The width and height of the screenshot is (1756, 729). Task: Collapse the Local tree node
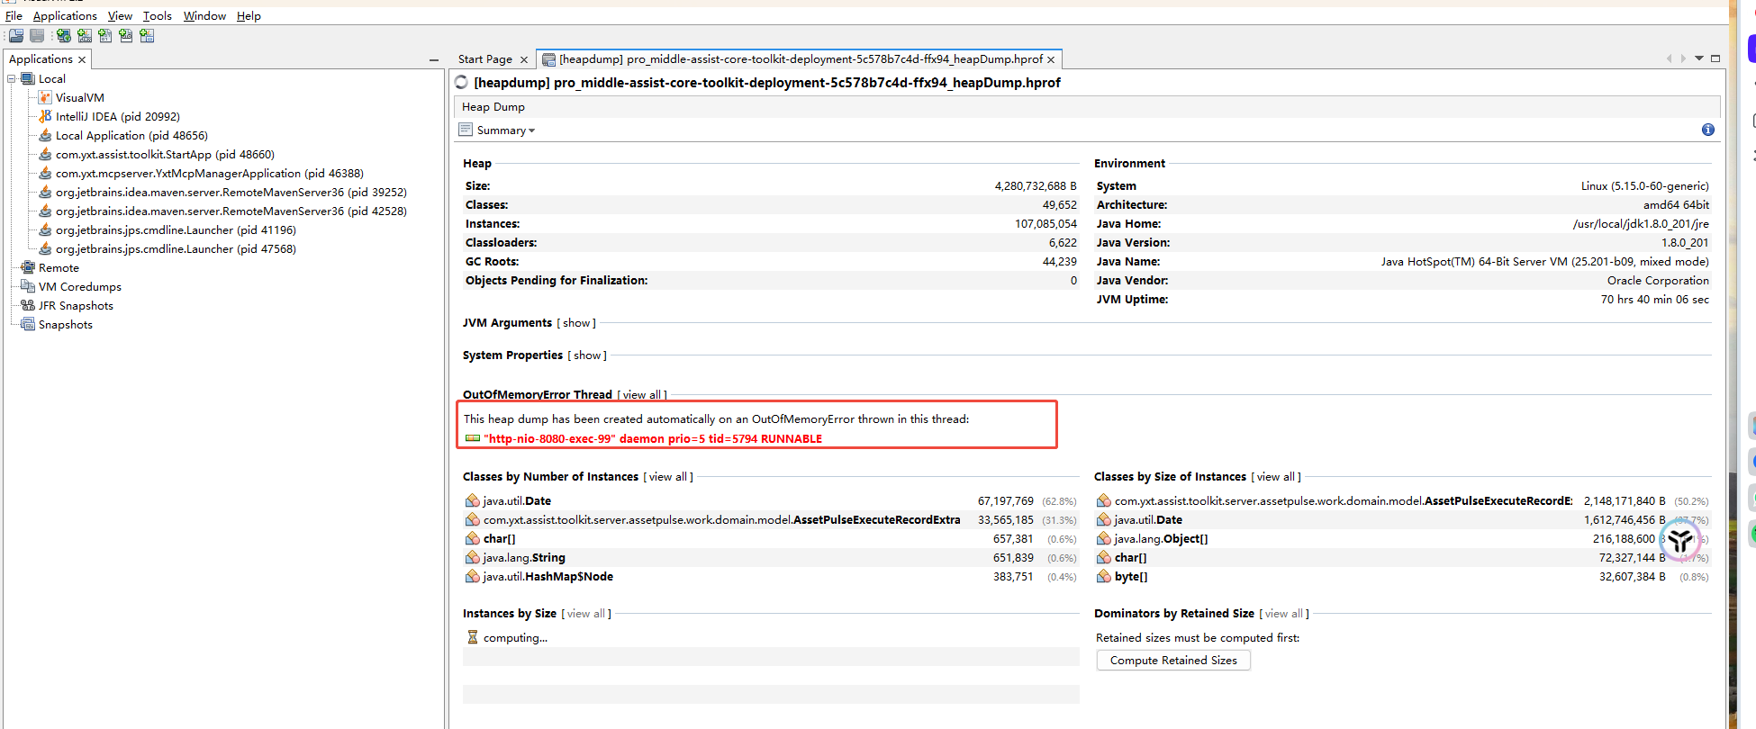pyautogui.click(x=12, y=78)
